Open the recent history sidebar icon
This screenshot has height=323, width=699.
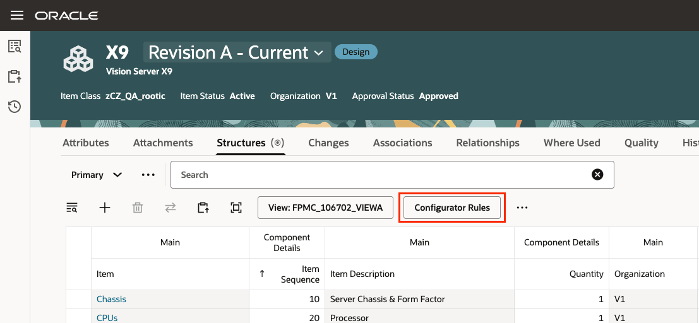pyautogui.click(x=15, y=107)
